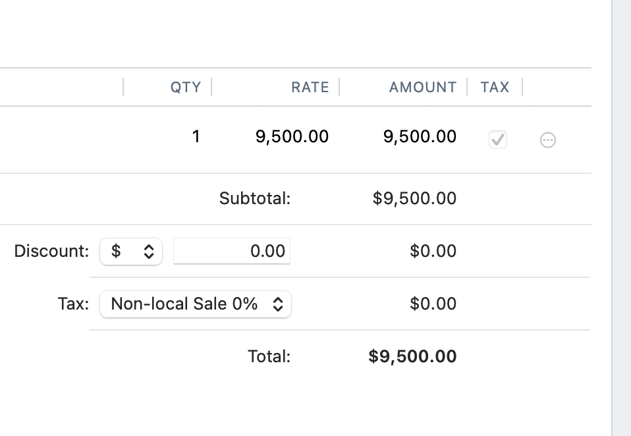Viewport: 631px width, 436px height.
Task: Click the Tax label beside the dropdown
Action: (x=73, y=304)
